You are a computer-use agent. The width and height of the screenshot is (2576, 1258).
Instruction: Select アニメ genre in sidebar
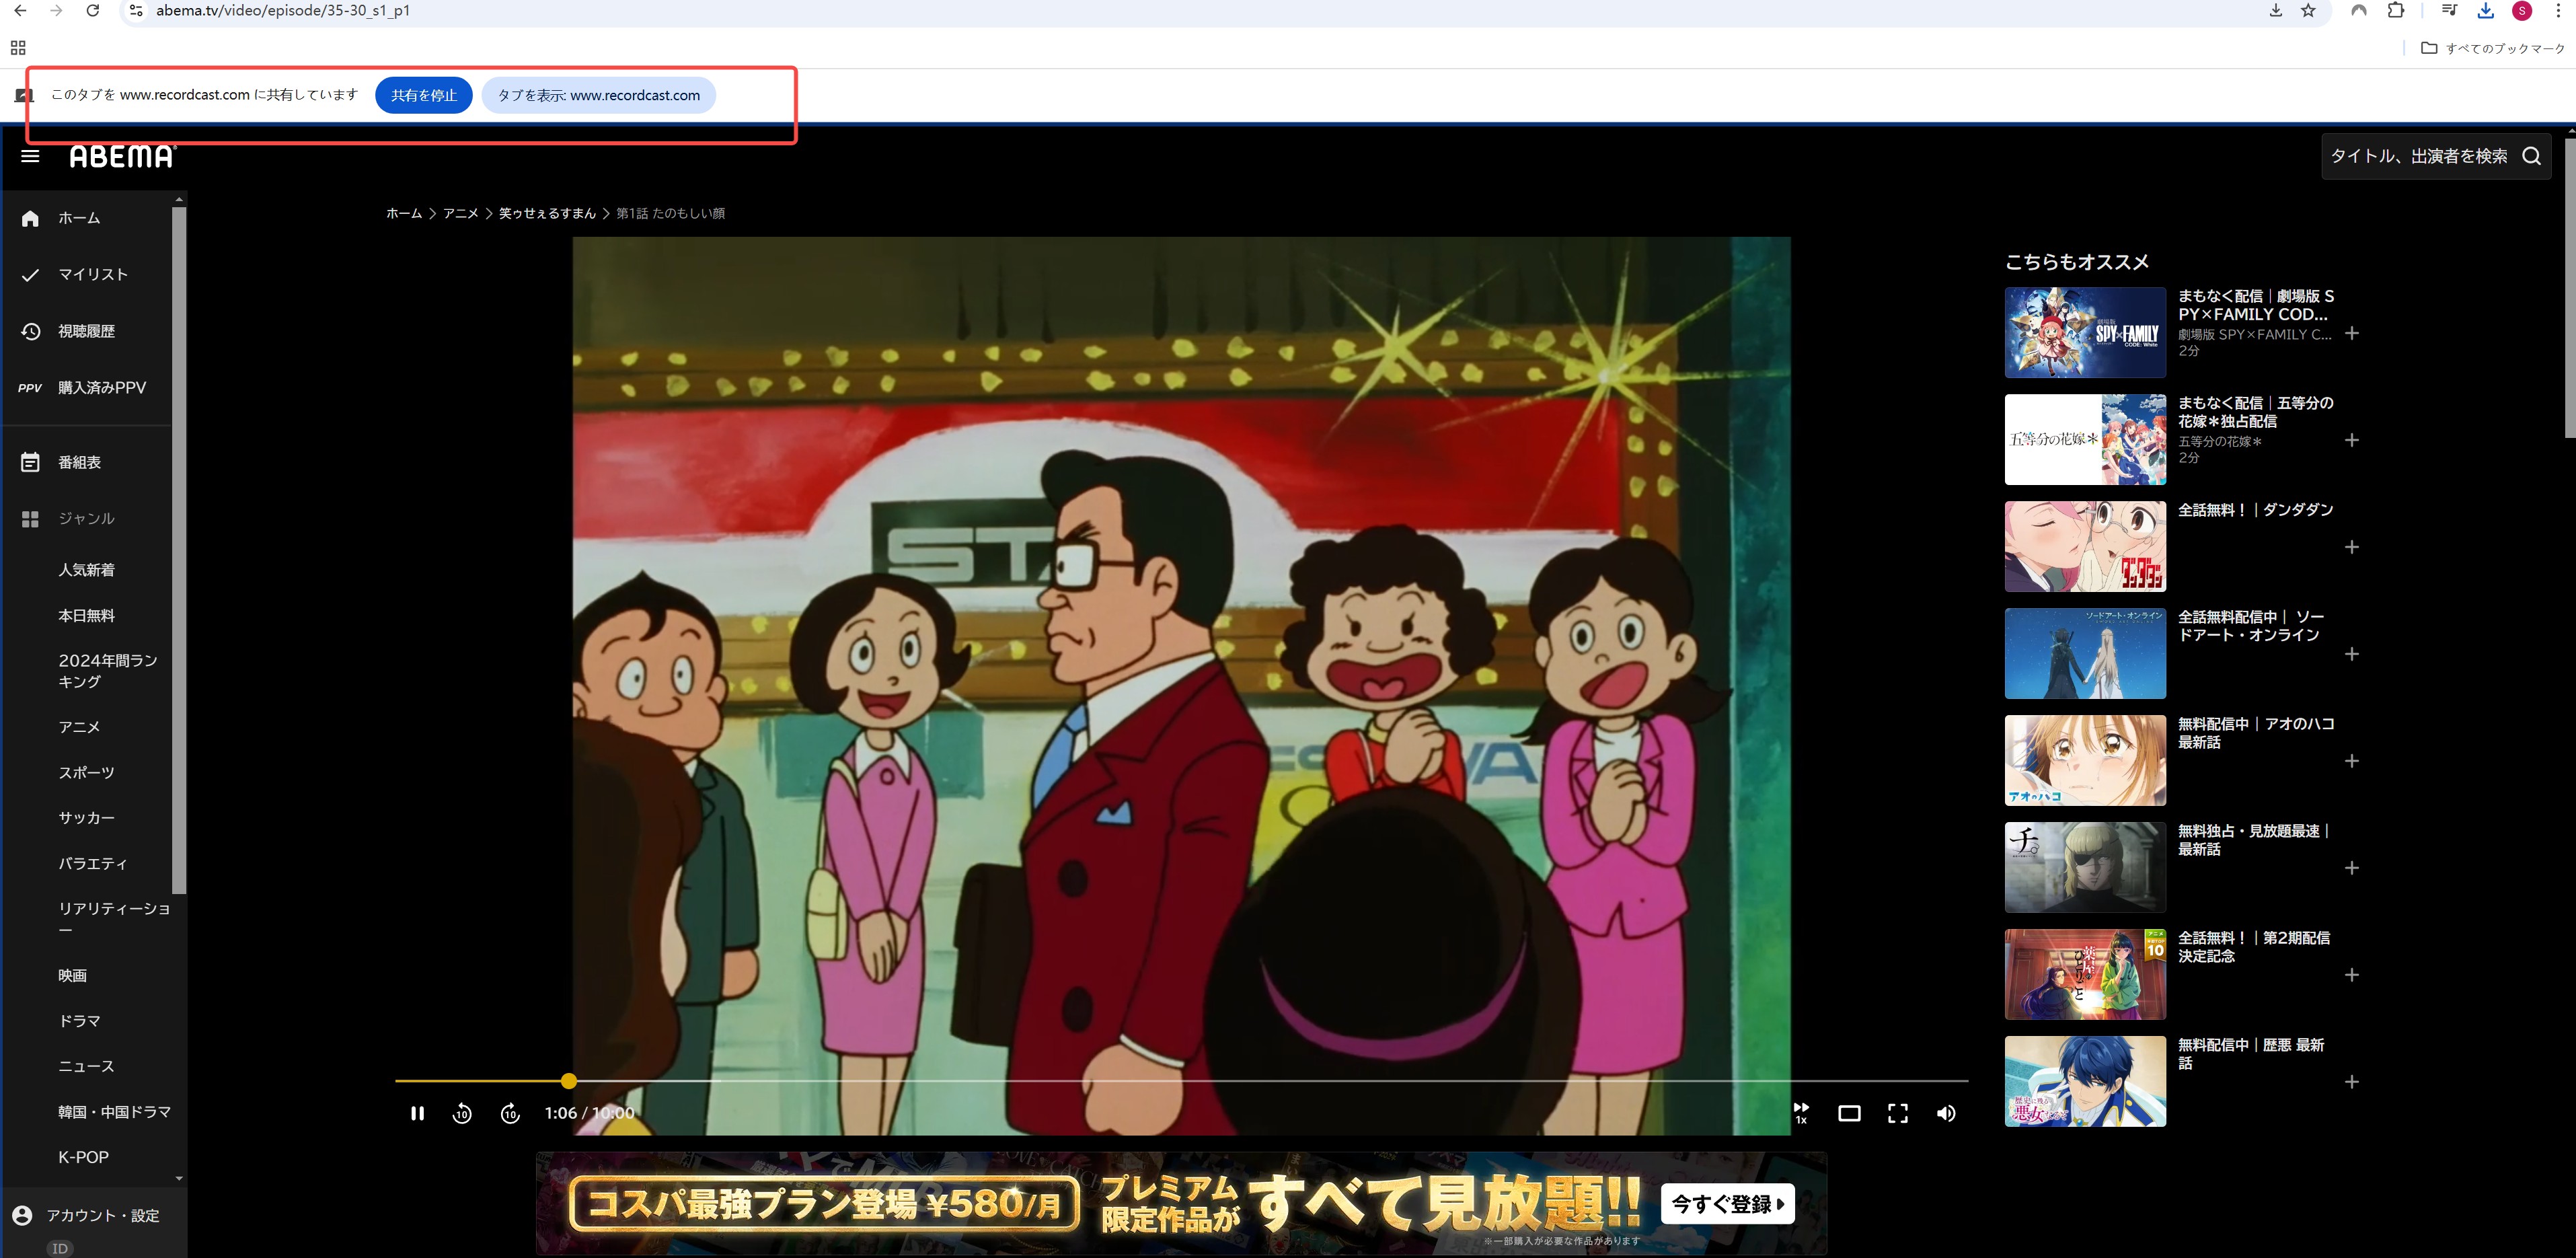(x=79, y=727)
